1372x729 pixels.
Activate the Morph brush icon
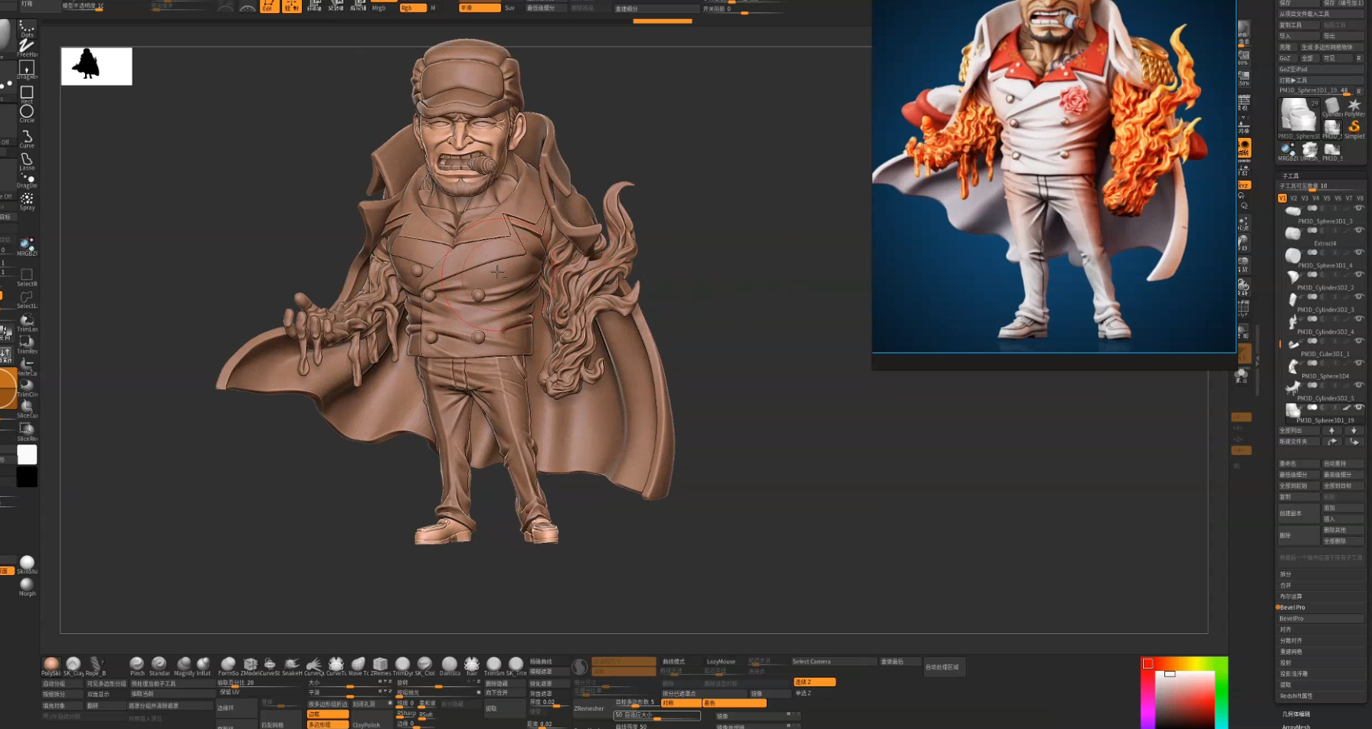tap(27, 587)
